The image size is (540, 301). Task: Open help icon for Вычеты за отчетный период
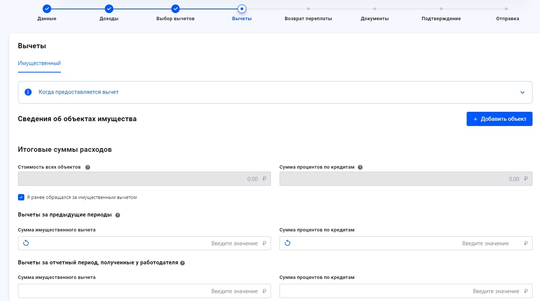(182, 263)
